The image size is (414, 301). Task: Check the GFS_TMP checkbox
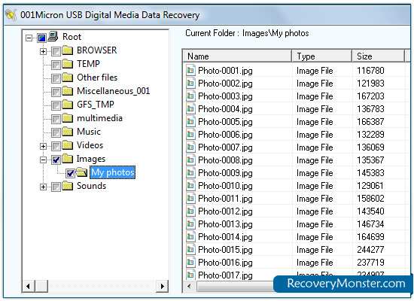pyautogui.click(x=56, y=105)
